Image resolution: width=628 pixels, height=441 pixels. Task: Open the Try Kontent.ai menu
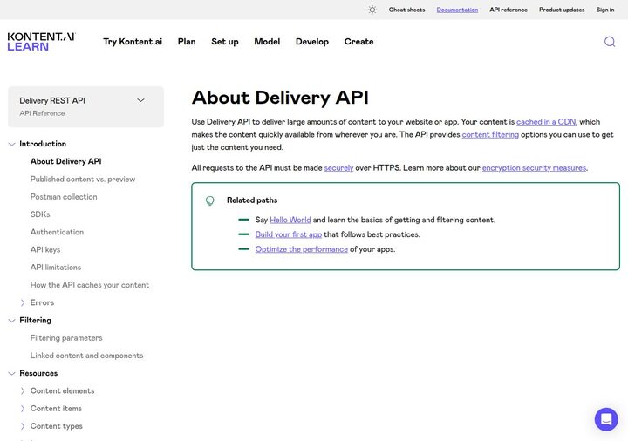click(133, 42)
